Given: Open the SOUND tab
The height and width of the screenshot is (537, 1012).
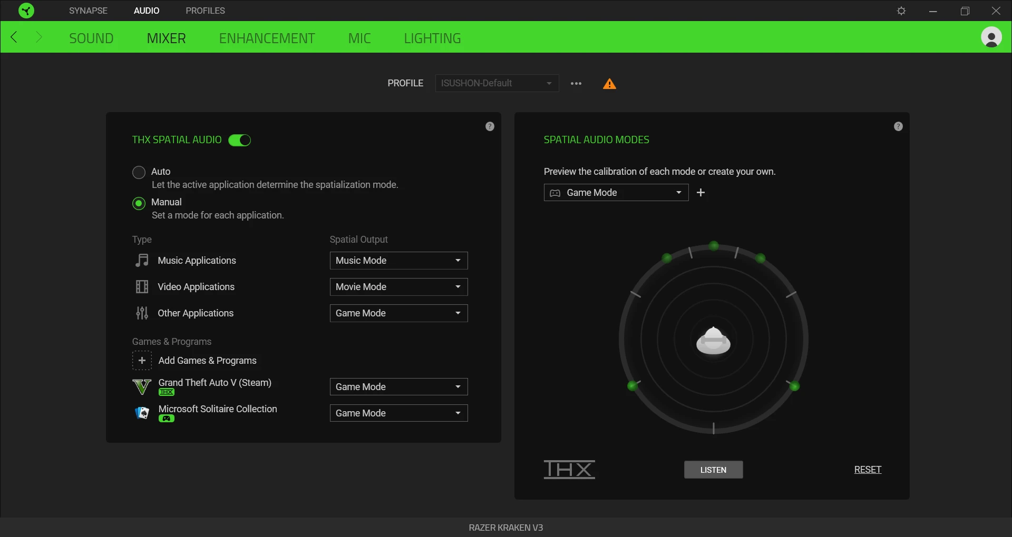Looking at the screenshot, I should pos(91,38).
